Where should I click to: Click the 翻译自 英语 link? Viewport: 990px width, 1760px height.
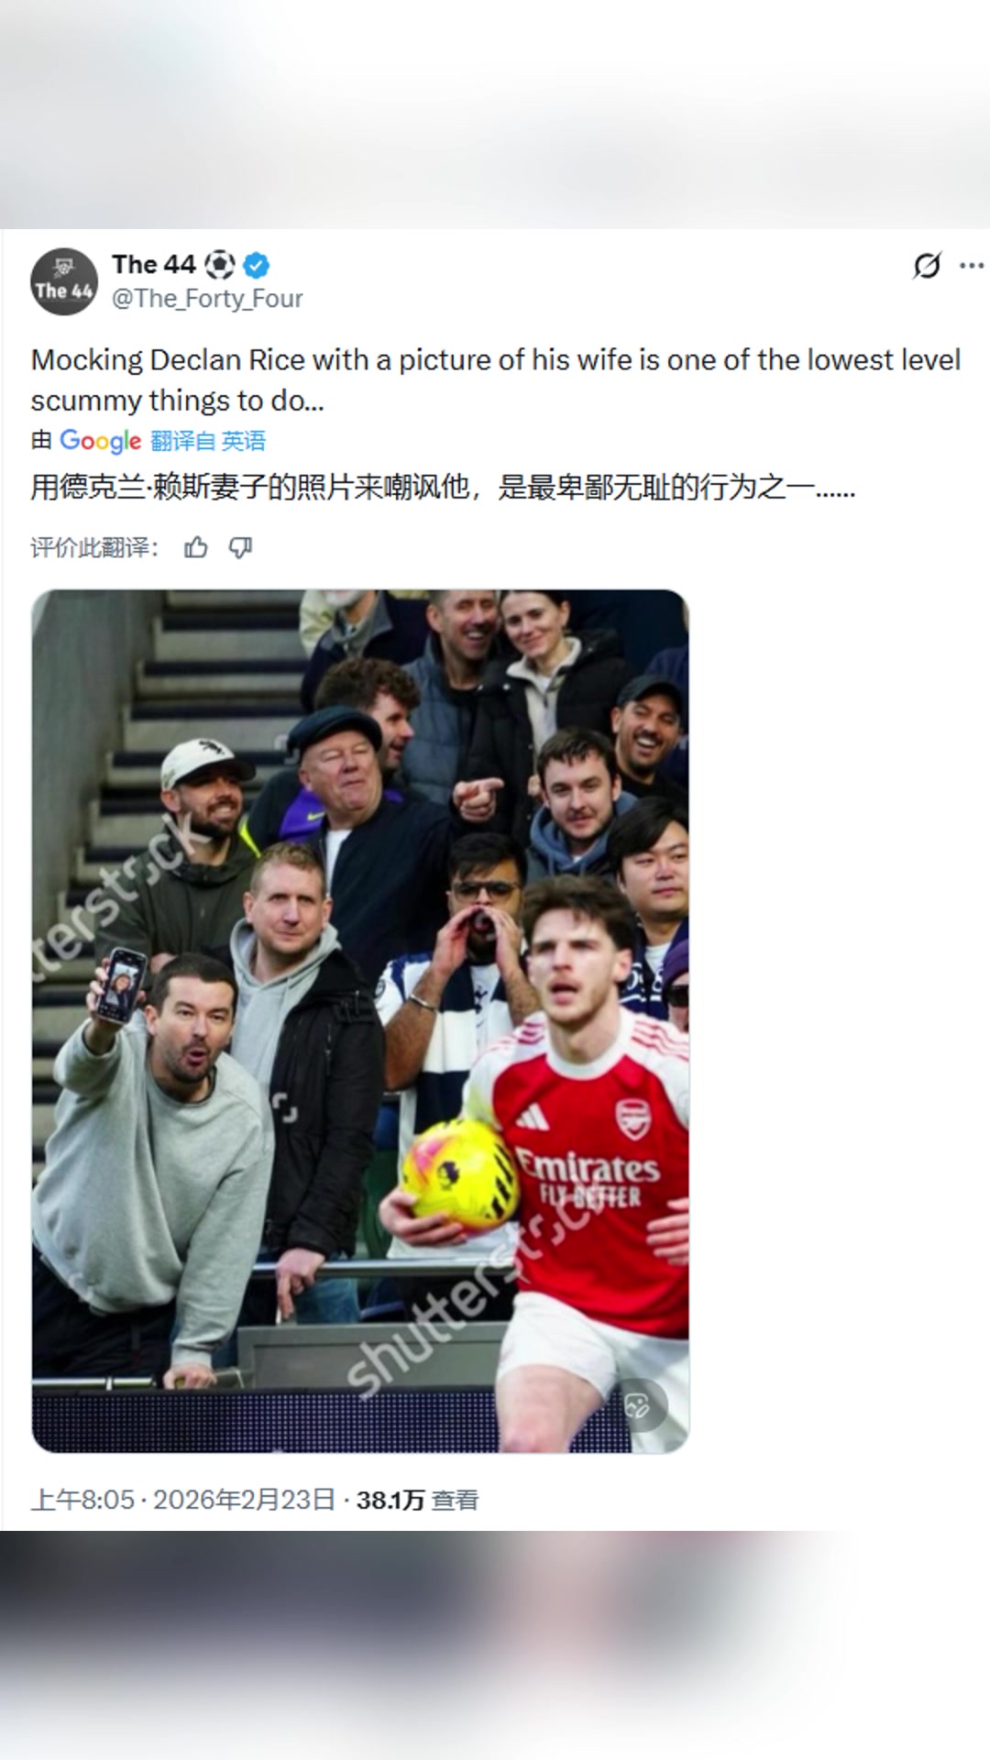tap(208, 441)
